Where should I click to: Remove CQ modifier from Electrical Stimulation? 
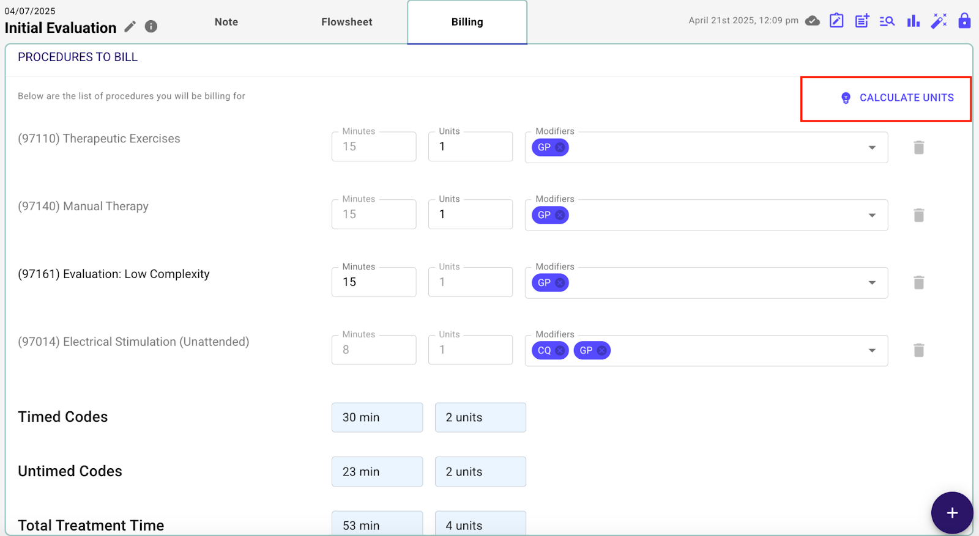coord(560,351)
